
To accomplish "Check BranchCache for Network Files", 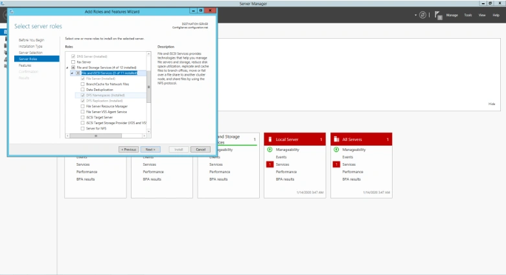I will (83, 84).
